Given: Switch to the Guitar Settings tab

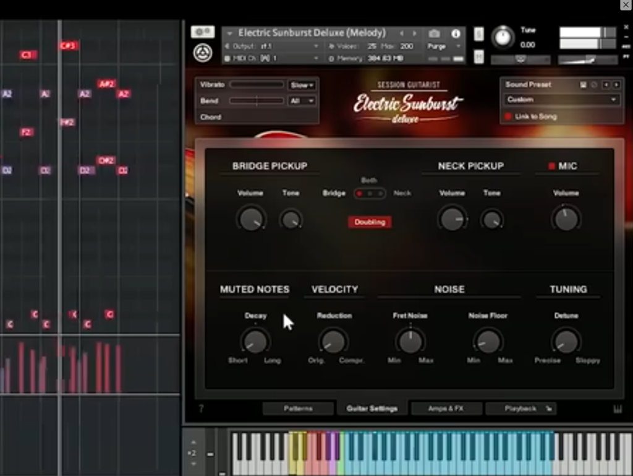Looking at the screenshot, I should tap(372, 409).
